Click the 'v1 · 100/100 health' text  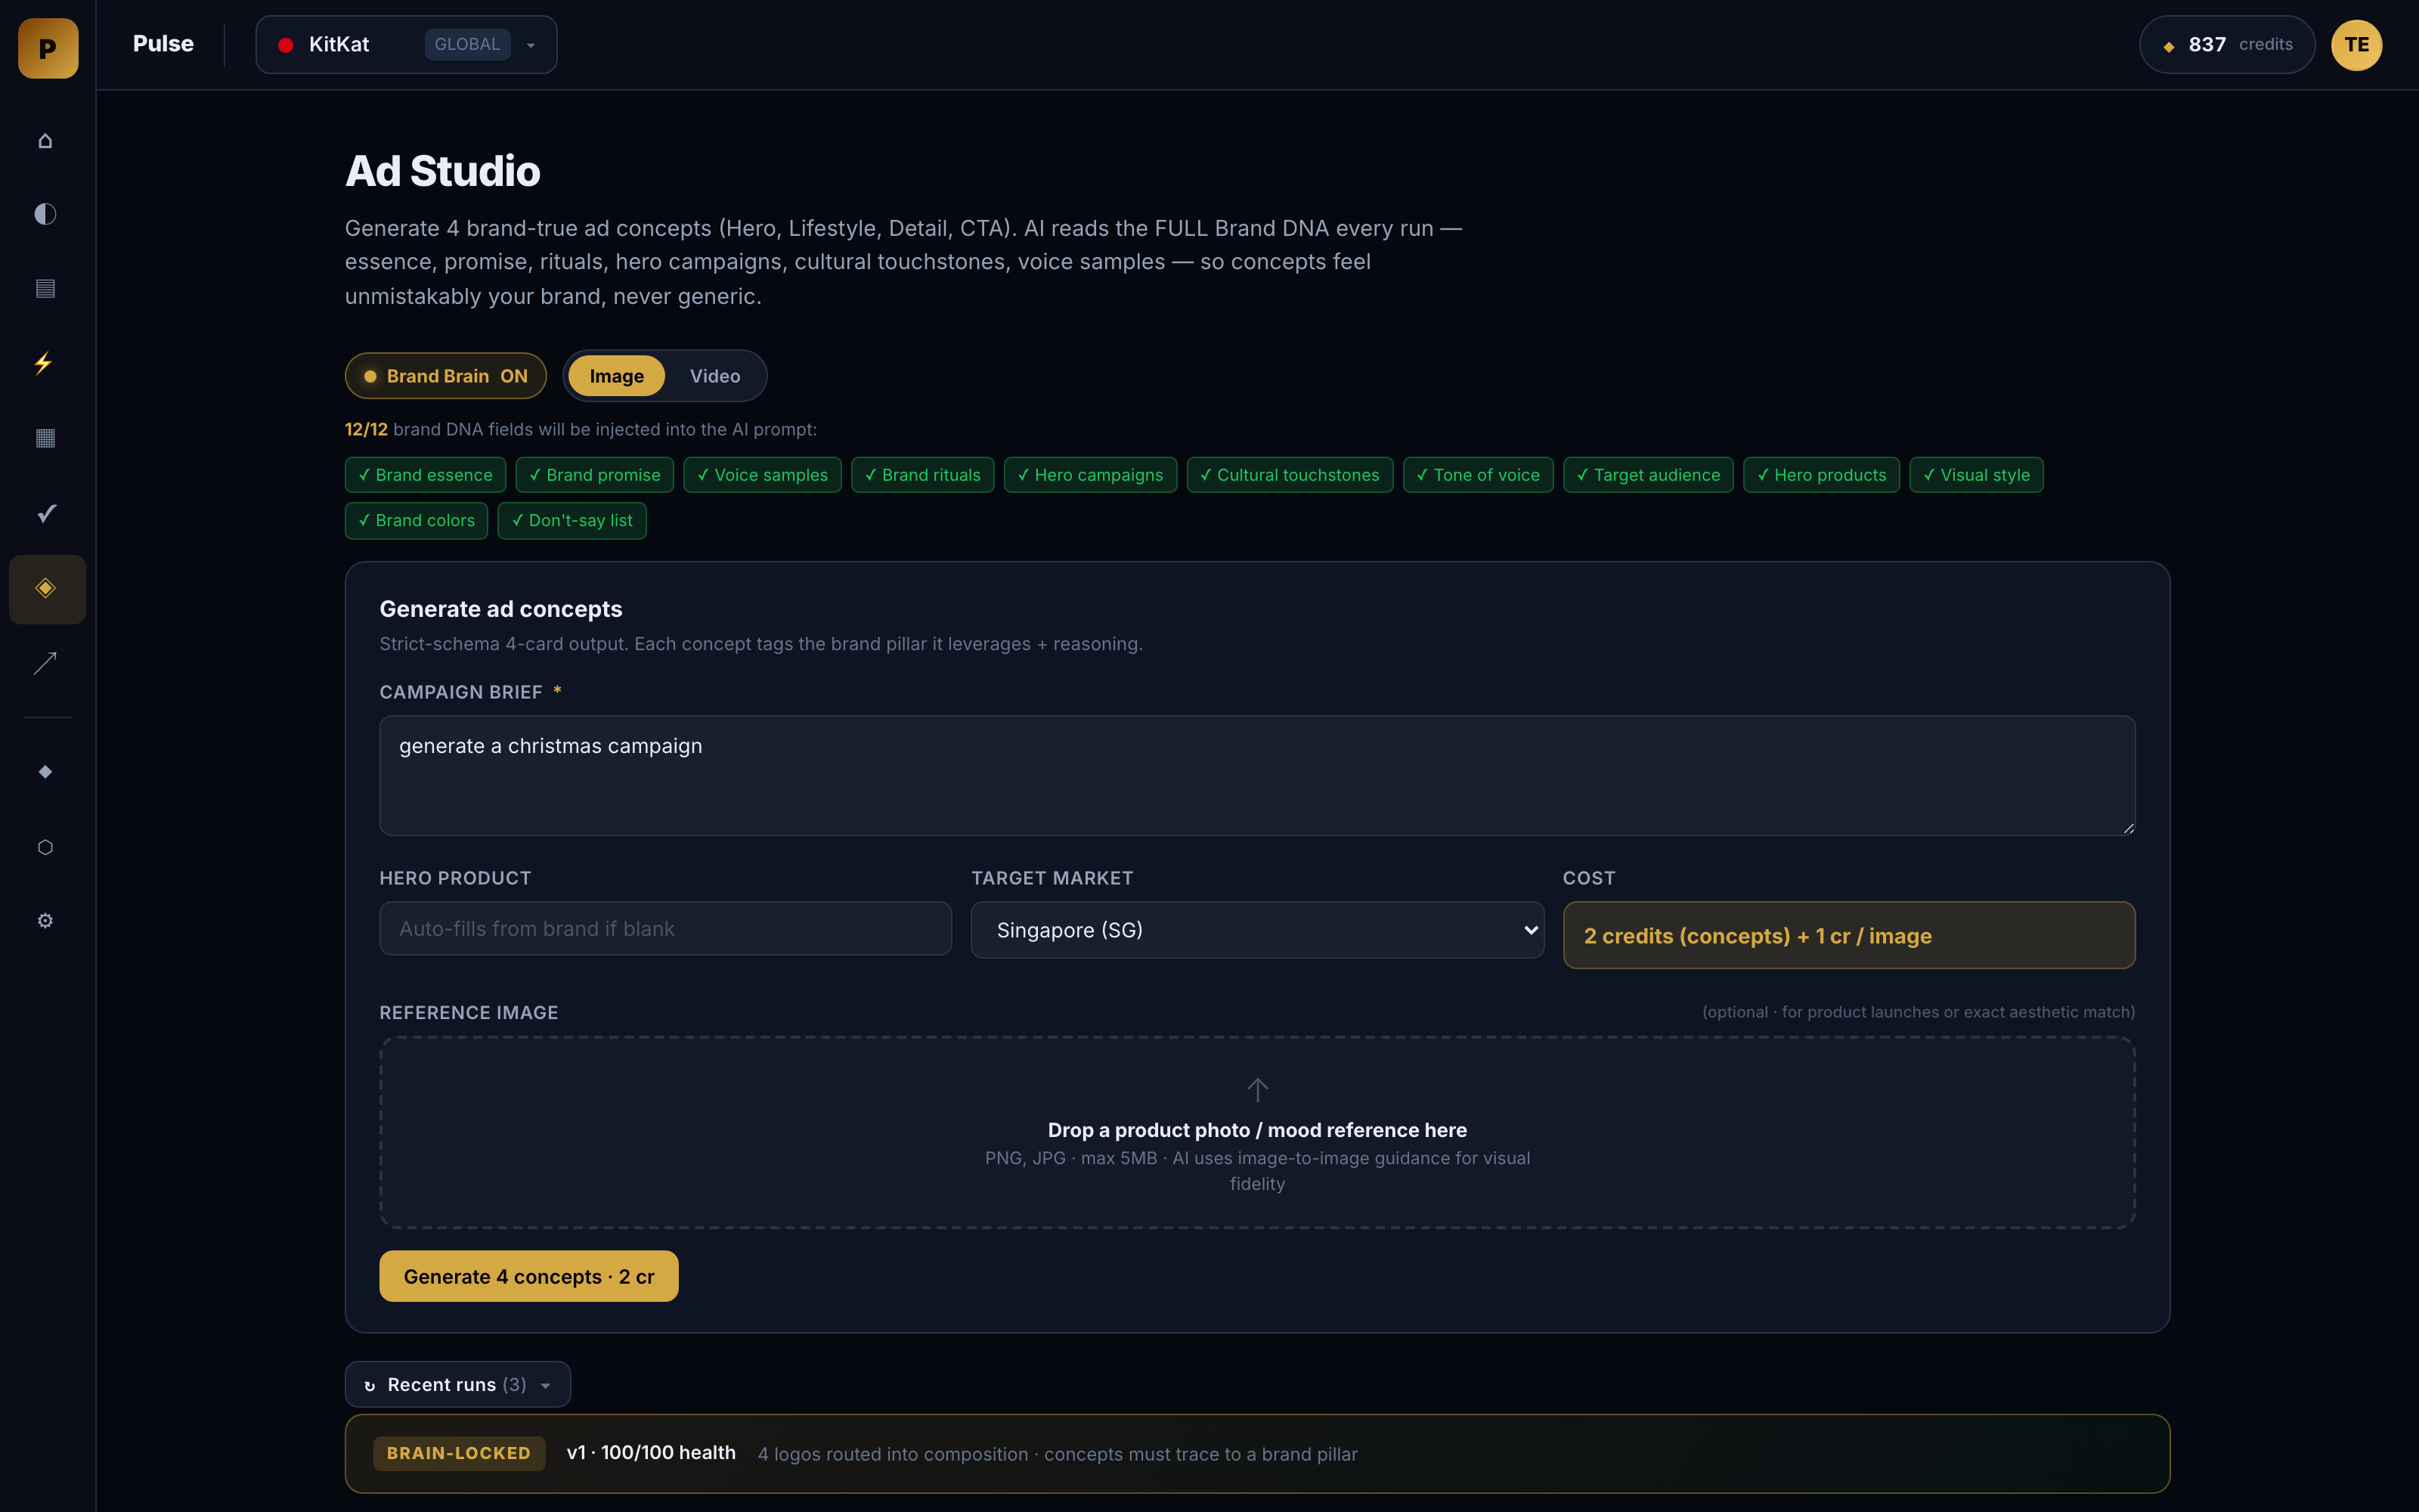[651, 1453]
